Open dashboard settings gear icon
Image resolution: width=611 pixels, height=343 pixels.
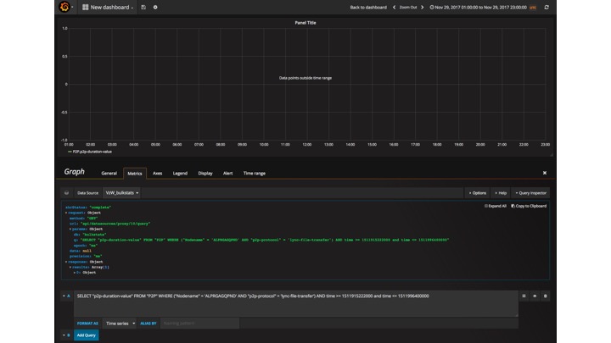155,7
